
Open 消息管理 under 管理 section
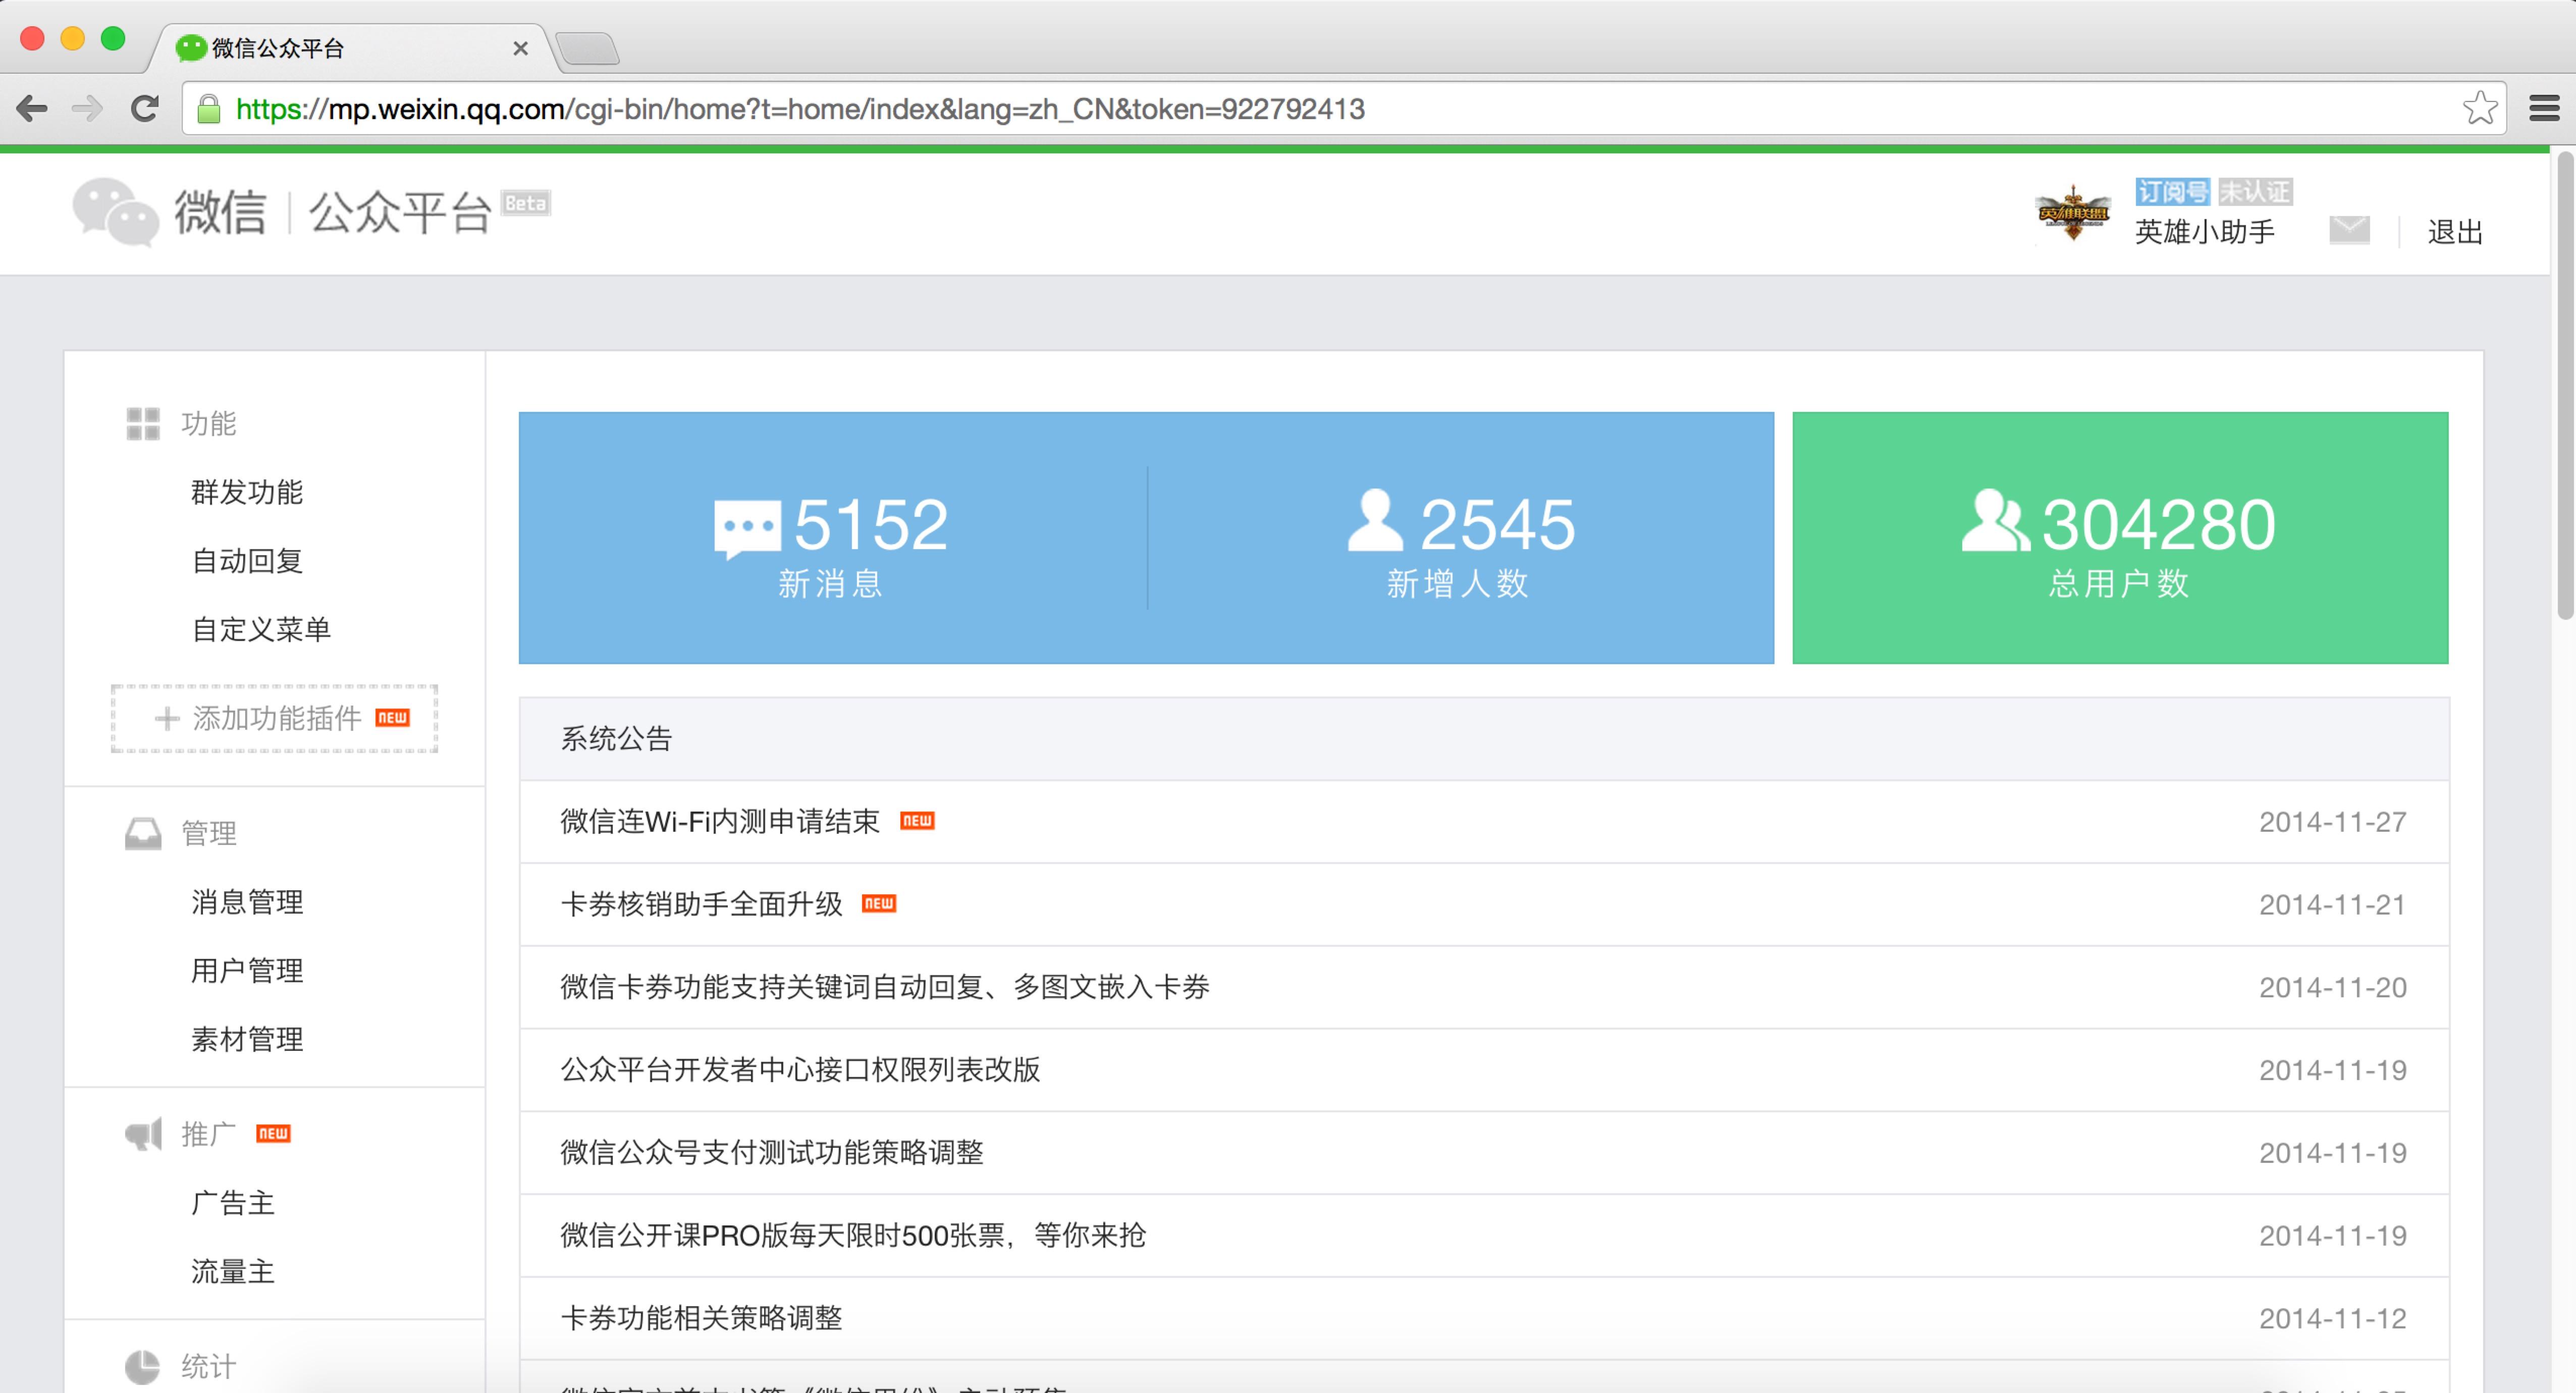(247, 902)
